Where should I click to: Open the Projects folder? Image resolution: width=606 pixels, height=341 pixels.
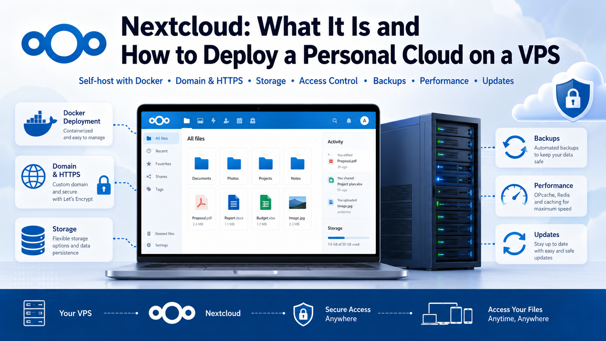266,166
